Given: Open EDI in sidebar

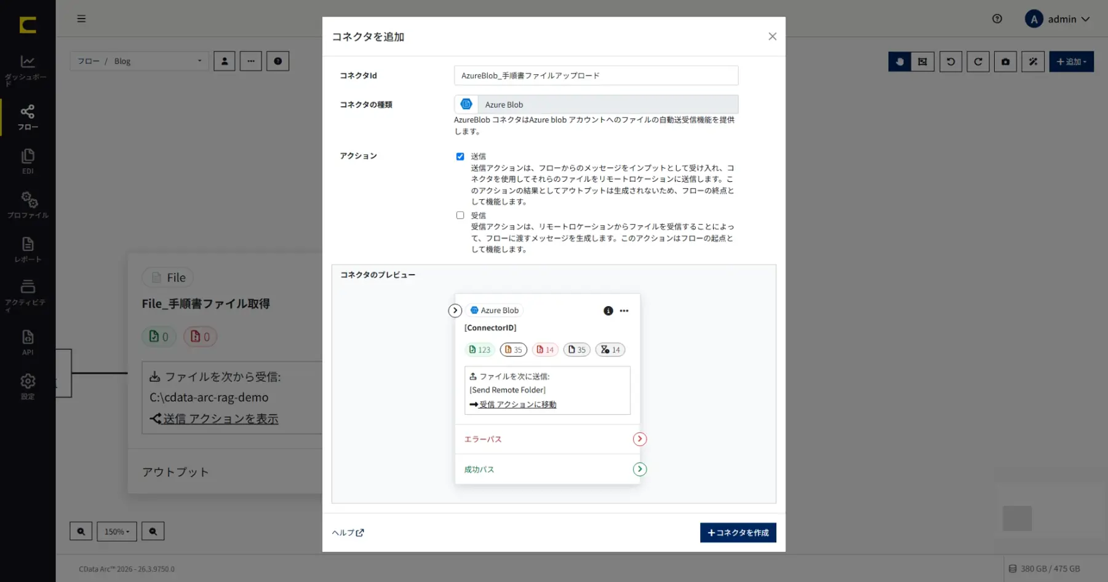Looking at the screenshot, I should click(x=28, y=161).
